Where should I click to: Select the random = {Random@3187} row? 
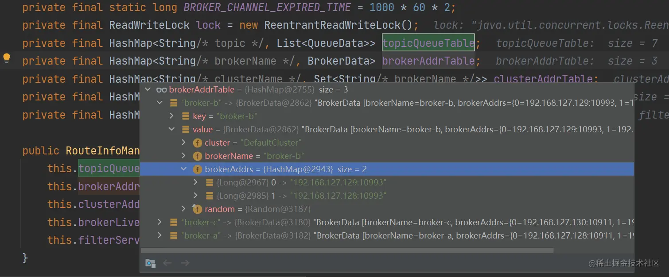387,209
